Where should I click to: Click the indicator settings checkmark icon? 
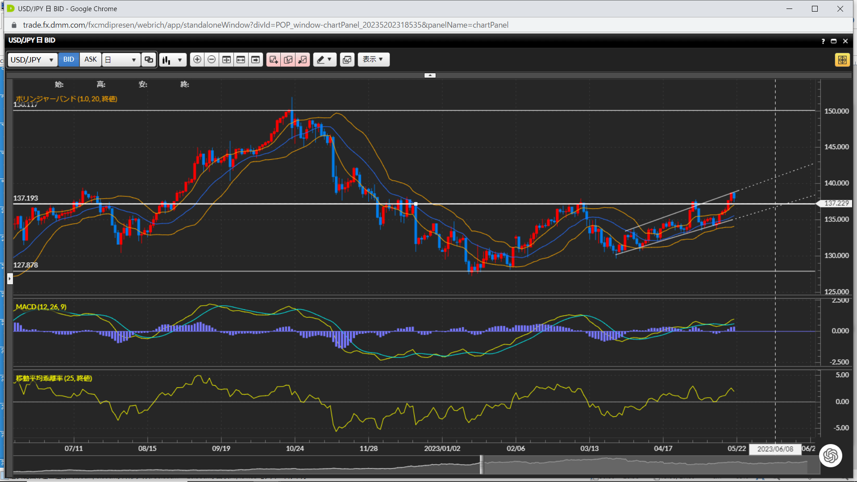(288, 59)
